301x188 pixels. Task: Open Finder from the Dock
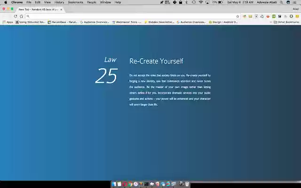114,184
